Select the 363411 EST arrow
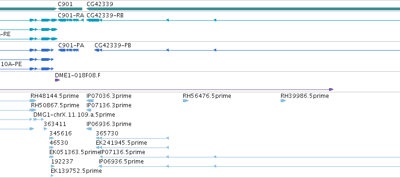The image size is (400, 178). (46, 129)
